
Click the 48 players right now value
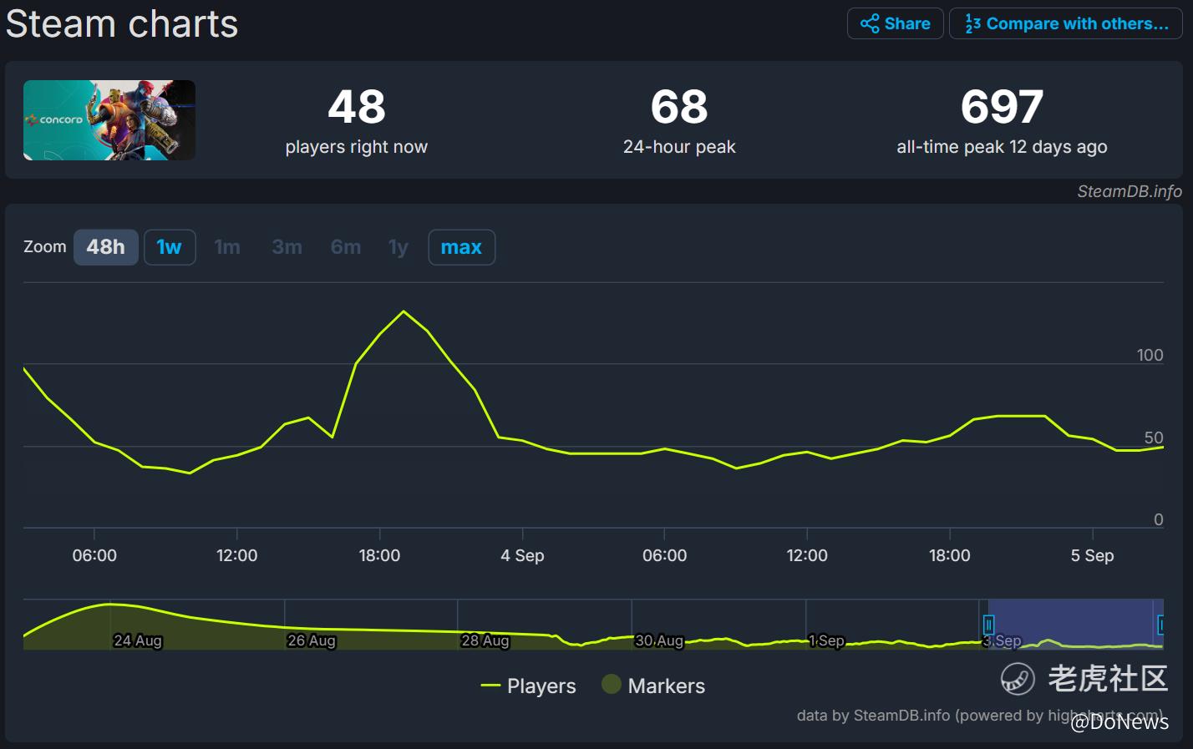(357, 107)
